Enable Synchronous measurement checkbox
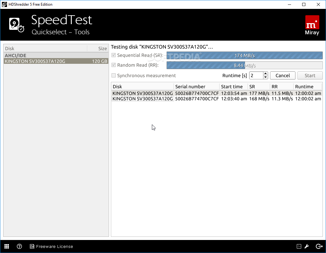The image size is (326, 253). (x=113, y=76)
